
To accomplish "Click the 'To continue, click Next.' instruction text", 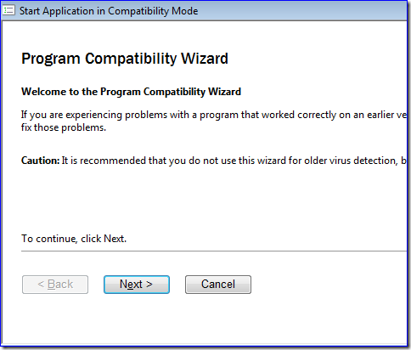I will pos(74,239).
